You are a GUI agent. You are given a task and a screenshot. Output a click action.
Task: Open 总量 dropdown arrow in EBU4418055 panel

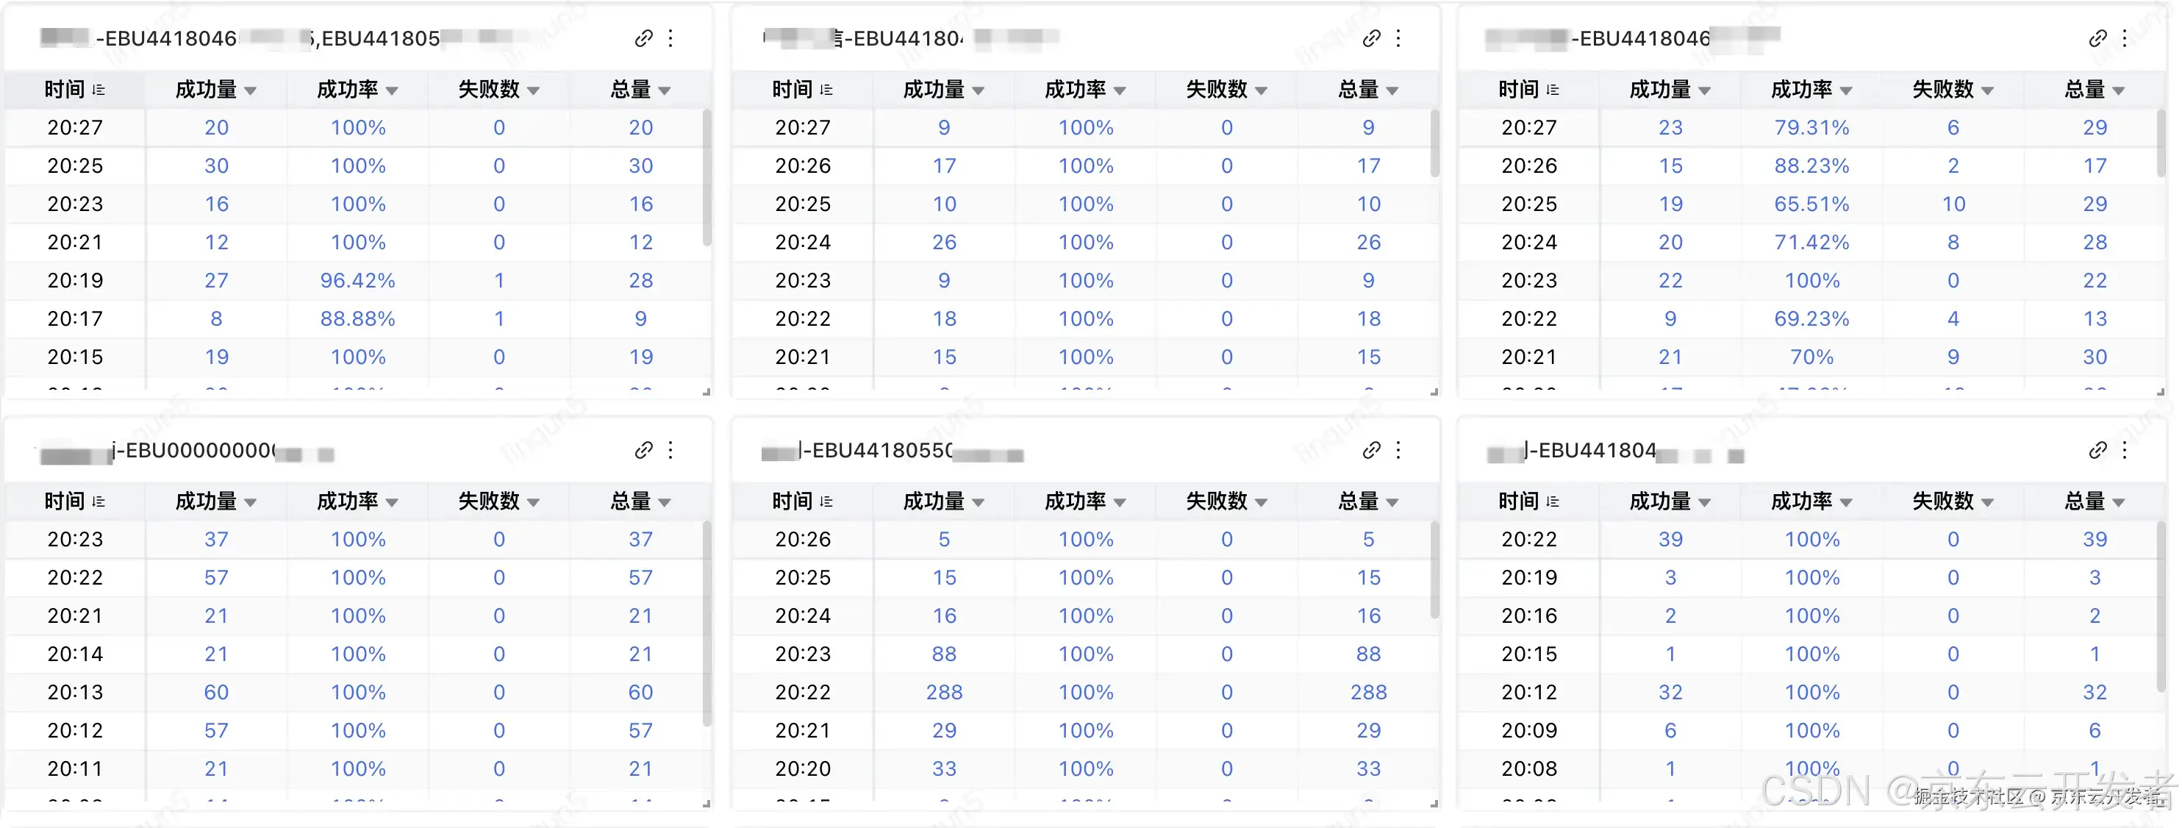point(1392,502)
